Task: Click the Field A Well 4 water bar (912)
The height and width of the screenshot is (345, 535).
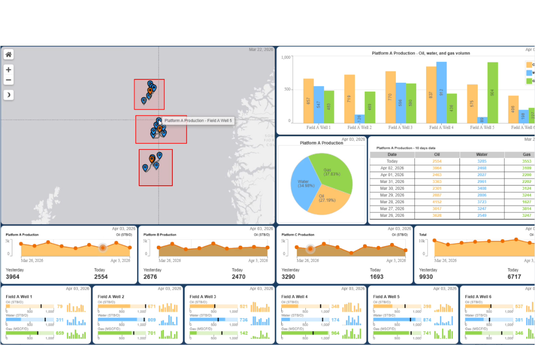Action: click(x=442, y=93)
